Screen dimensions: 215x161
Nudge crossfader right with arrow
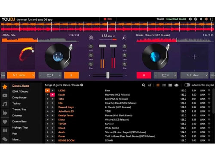point(126,76)
